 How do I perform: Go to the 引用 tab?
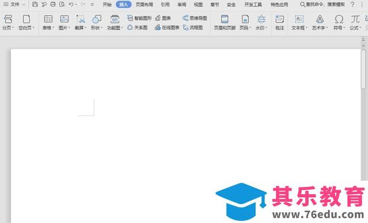pyautogui.click(x=165, y=5)
